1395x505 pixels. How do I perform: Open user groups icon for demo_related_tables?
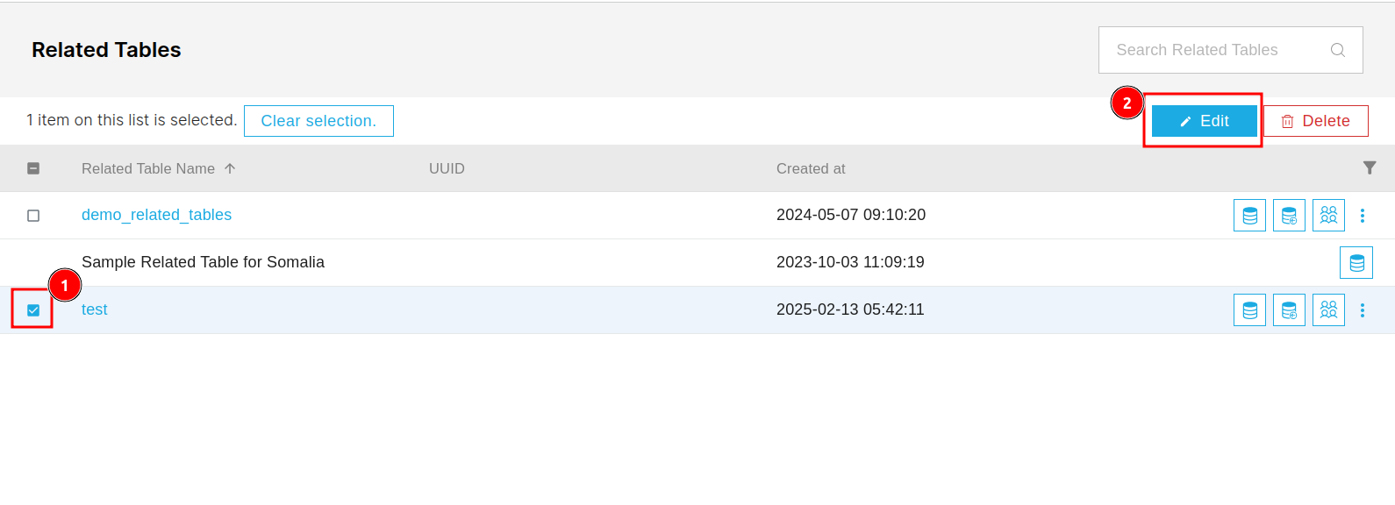tap(1328, 216)
